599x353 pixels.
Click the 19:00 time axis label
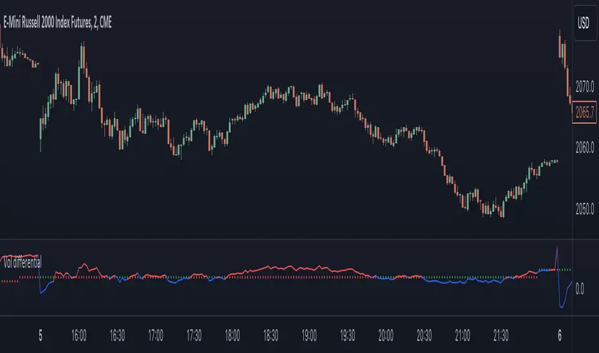click(309, 336)
